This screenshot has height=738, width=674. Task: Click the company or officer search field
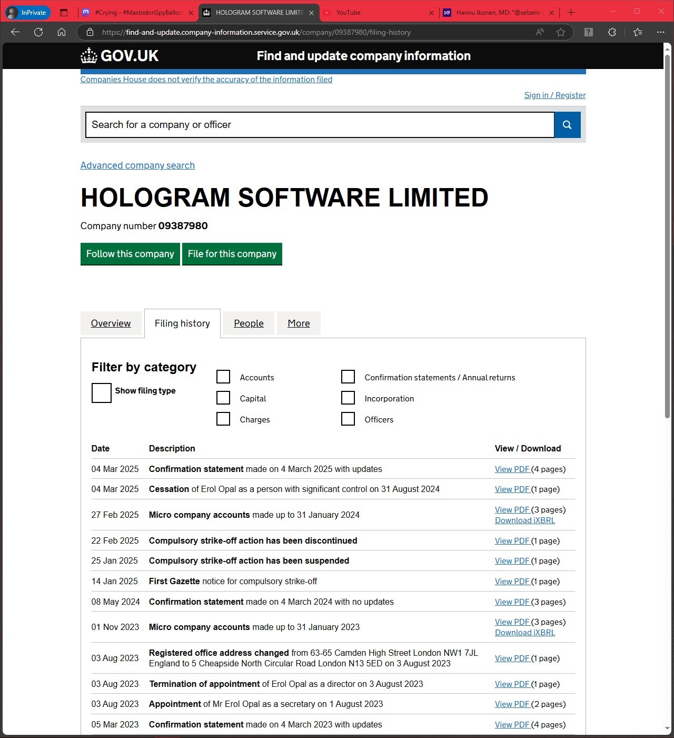(320, 125)
